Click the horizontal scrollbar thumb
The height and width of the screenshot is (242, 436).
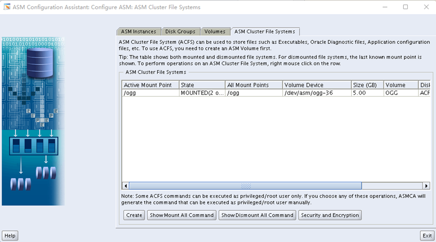245,186
